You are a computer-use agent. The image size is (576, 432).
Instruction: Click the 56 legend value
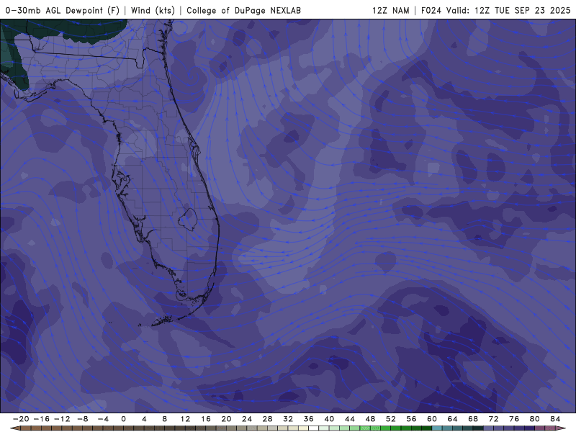[411, 419]
